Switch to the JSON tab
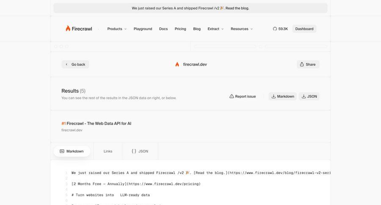The width and height of the screenshot is (381, 205). (x=140, y=151)
